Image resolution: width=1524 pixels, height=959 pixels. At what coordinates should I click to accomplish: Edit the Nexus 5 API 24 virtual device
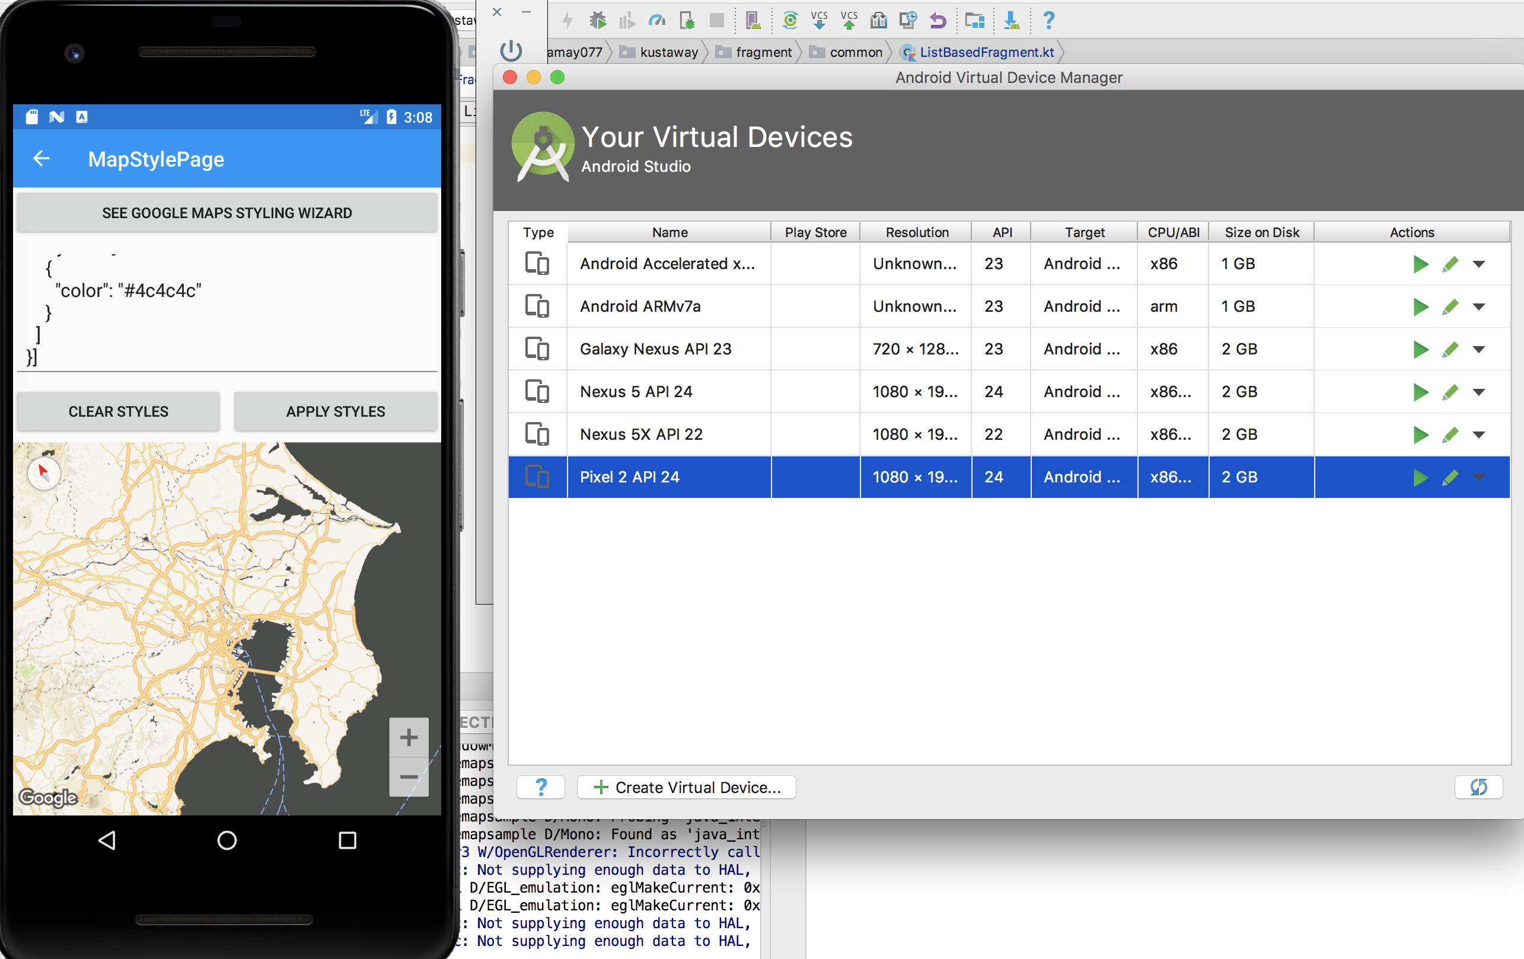(1451, 392)
